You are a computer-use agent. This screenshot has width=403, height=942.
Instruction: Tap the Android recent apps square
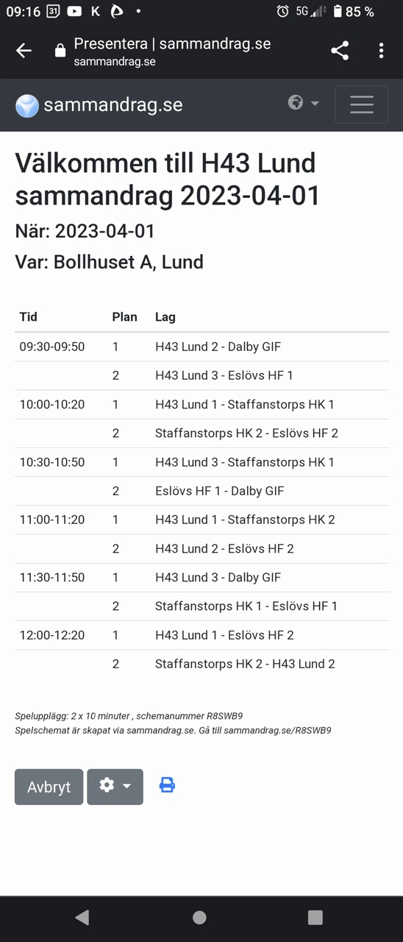coord(315,917)
